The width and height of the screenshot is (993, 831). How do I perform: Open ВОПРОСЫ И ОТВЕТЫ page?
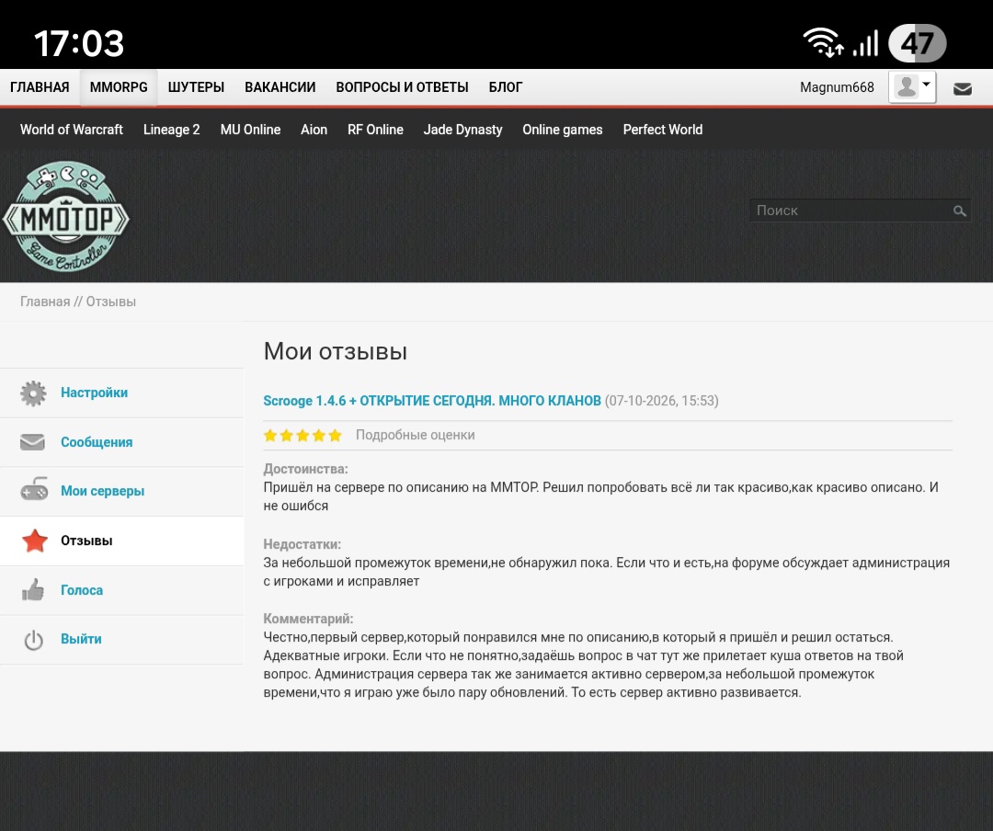pos(402,87)
